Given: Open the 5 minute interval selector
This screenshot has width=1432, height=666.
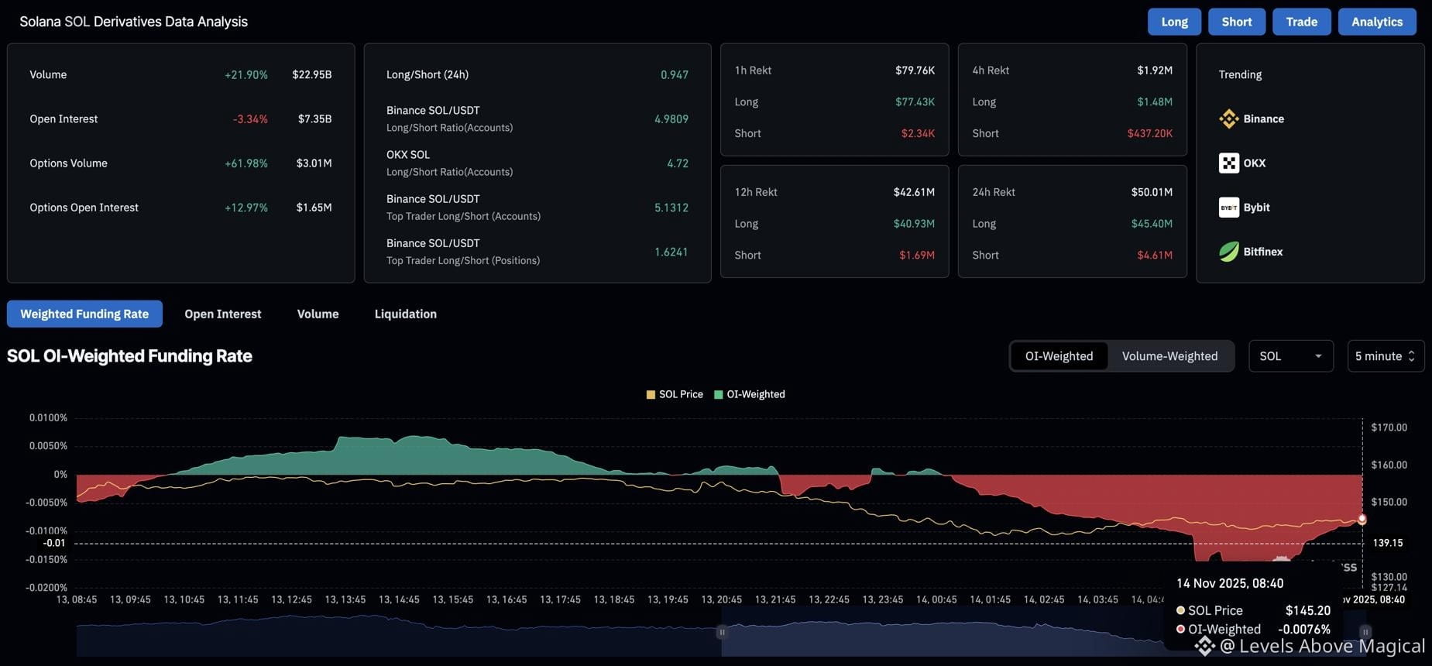Looking at the screenshot, I should point(1386,356).
